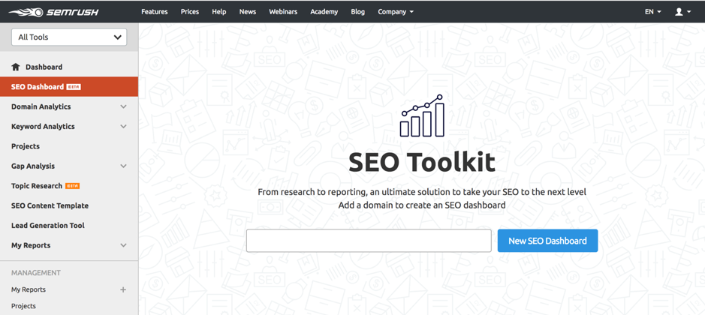Go to Prices page

point(190,12)
